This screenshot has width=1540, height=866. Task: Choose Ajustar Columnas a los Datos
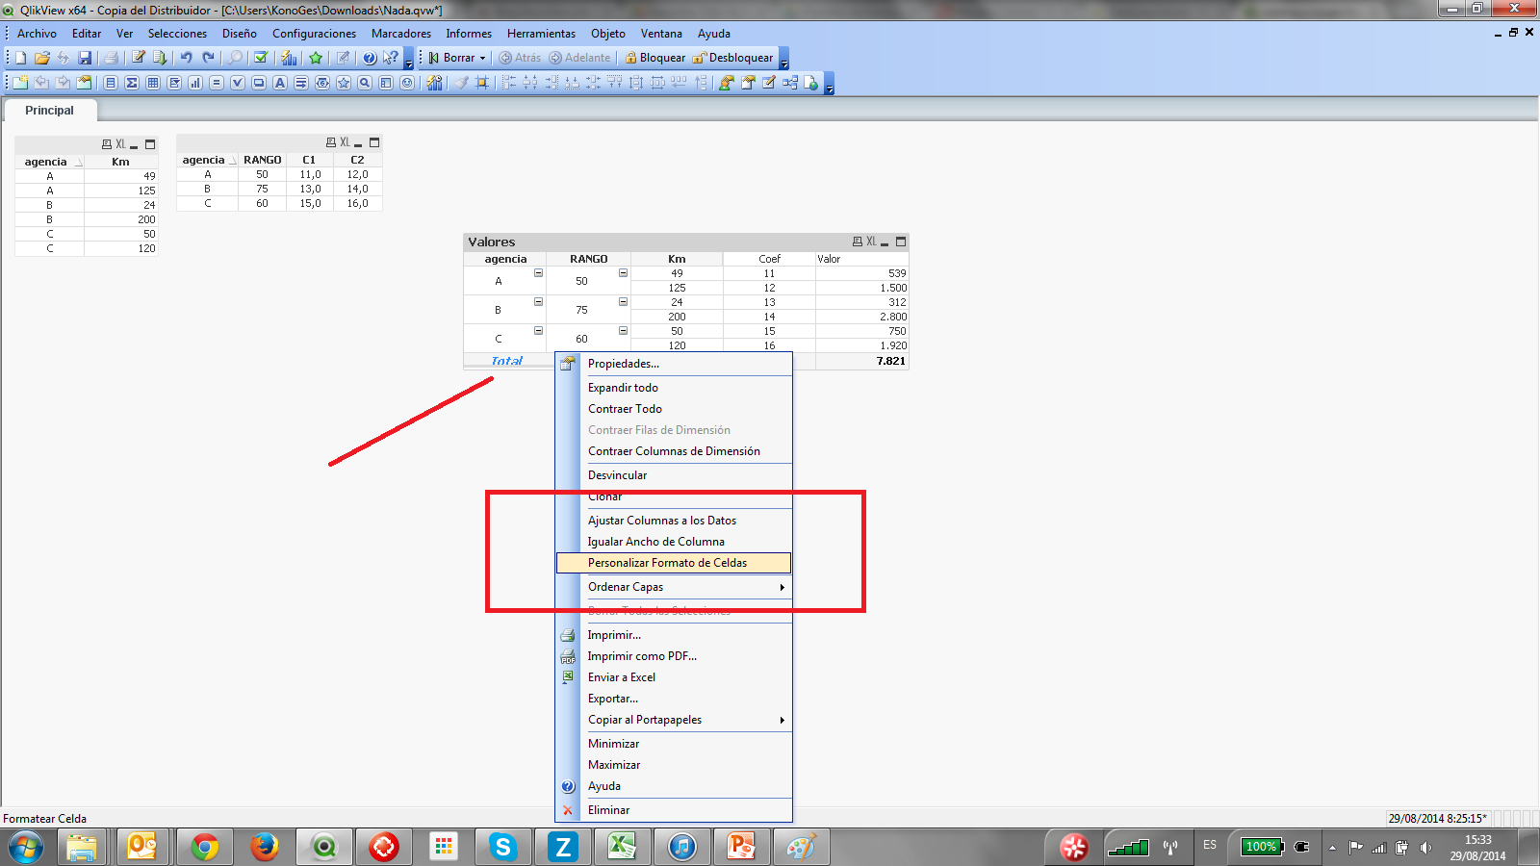point(674,521)
